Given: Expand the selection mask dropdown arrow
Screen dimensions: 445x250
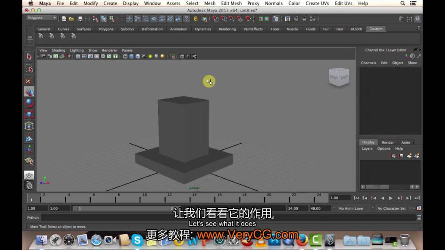Looking at the screenshot, I should (122, 19).
